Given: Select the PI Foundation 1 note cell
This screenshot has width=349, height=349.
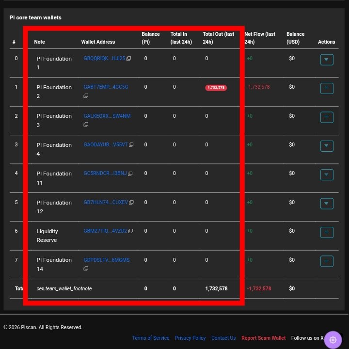Looking at the screenshot, I should (54, 63).
